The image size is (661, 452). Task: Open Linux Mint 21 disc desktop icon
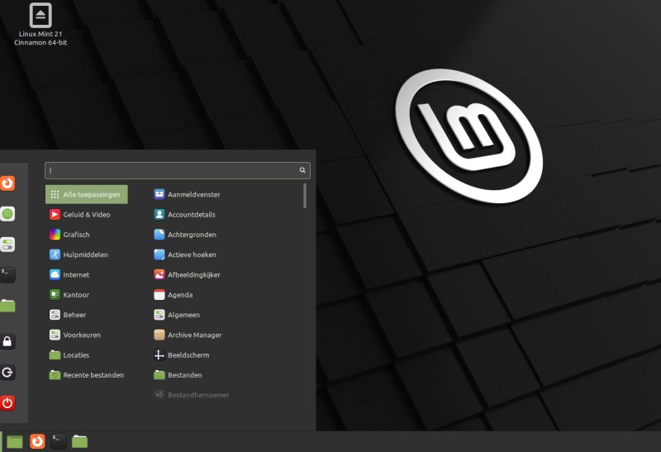tap(40, 15)
